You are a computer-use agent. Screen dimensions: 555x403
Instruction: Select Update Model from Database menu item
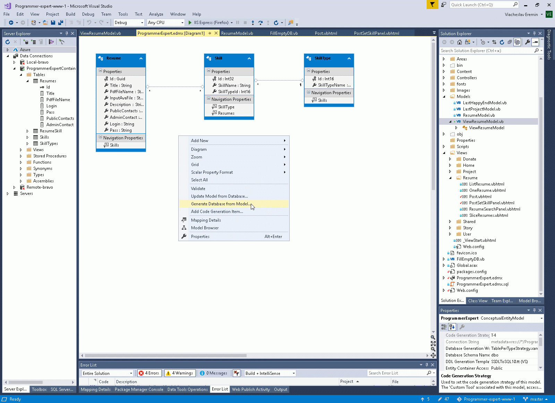coord(234,196)
